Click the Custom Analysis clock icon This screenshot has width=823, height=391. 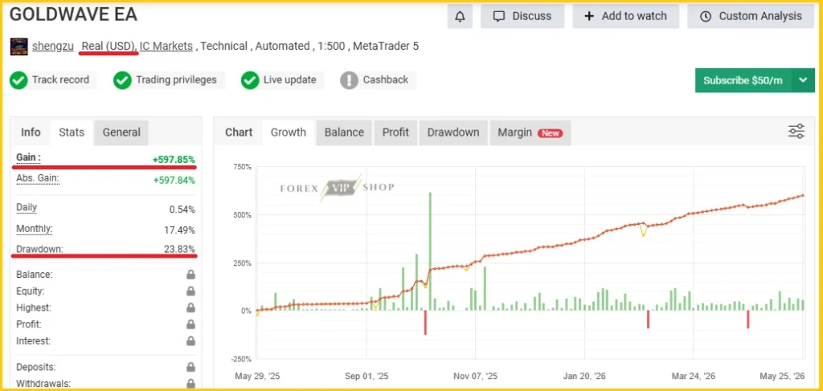click(x=706, y=16)
